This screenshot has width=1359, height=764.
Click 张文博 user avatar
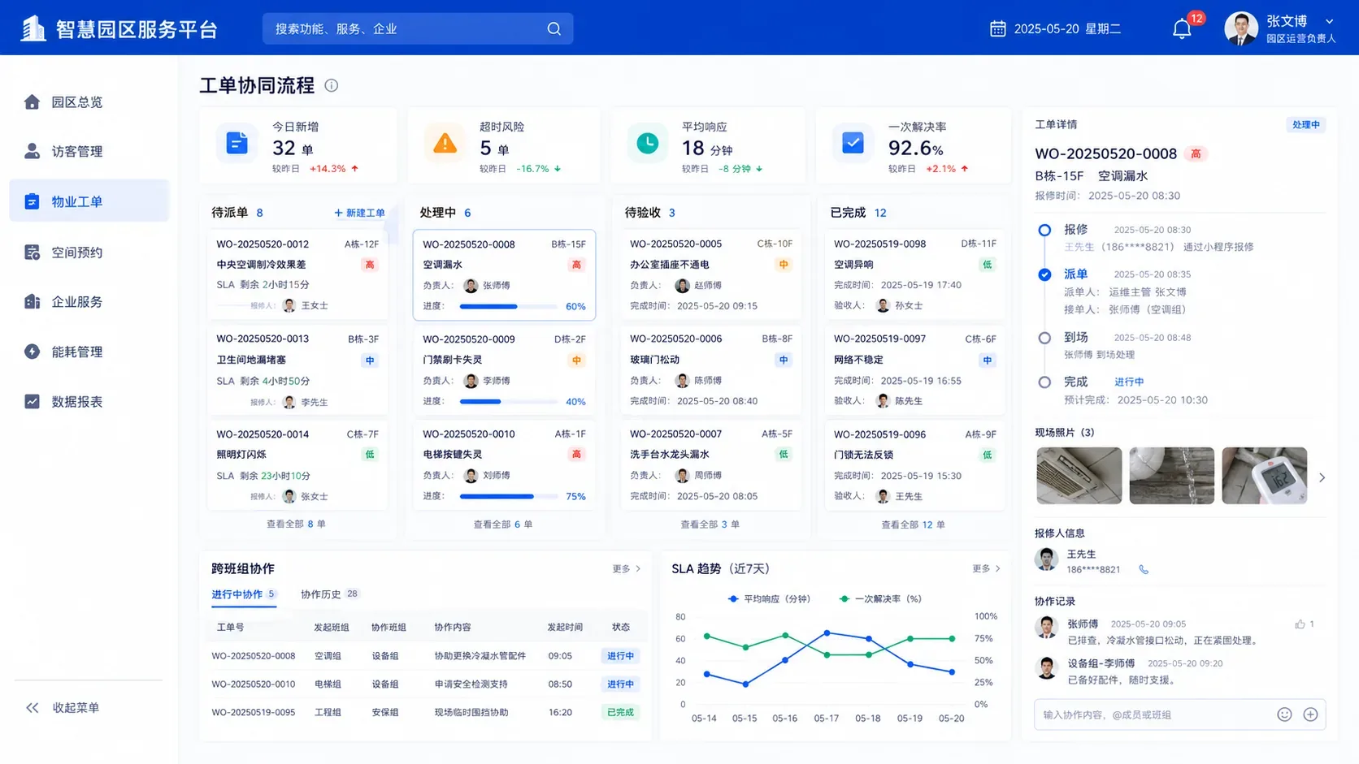tap(1240, 28)
